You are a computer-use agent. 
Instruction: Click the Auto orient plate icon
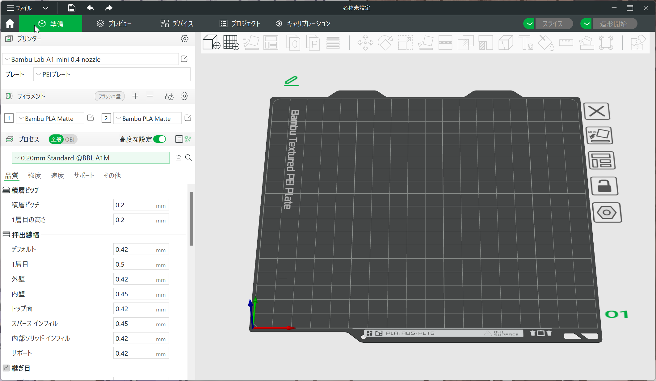click(599, 135)
